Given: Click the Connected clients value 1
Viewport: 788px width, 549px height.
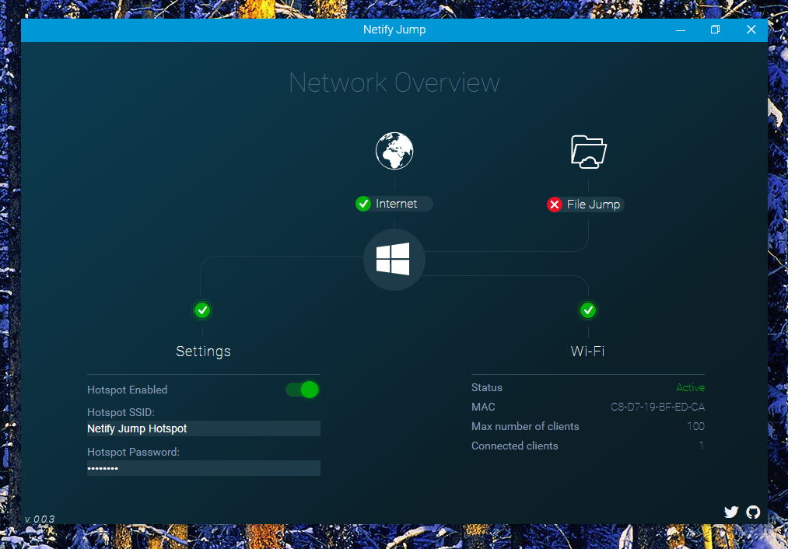Looking at the screenshot, I should point(701,446).
